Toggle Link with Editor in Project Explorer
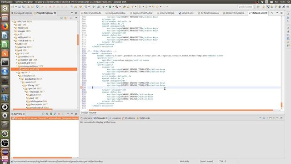 65,18
